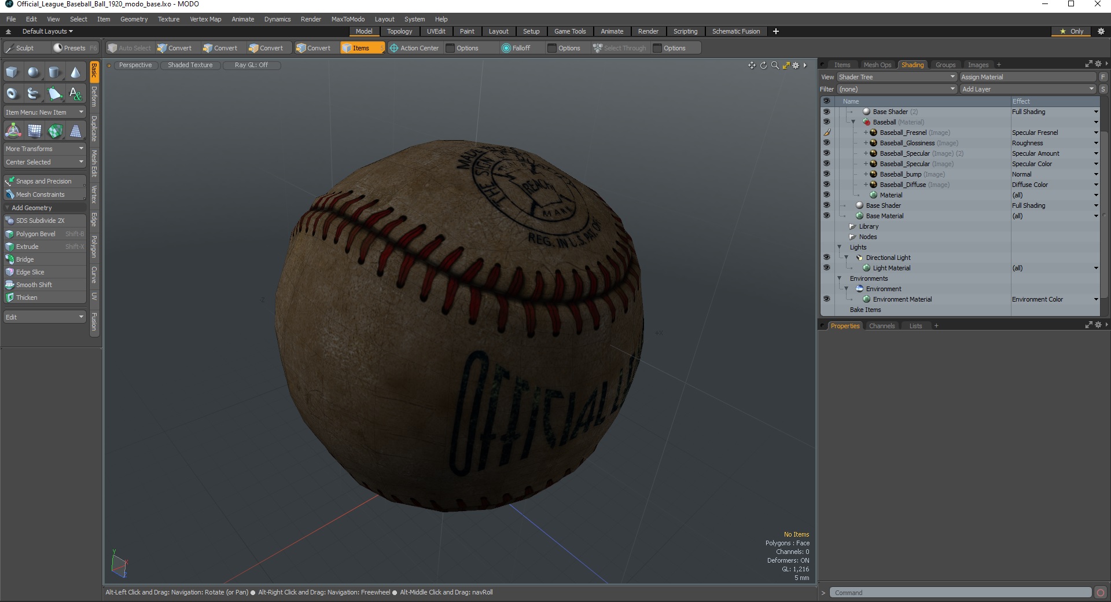Toggle visibility of Directional Light
This screenshot has width=1111, height=602.
click(x=826, y=258)
